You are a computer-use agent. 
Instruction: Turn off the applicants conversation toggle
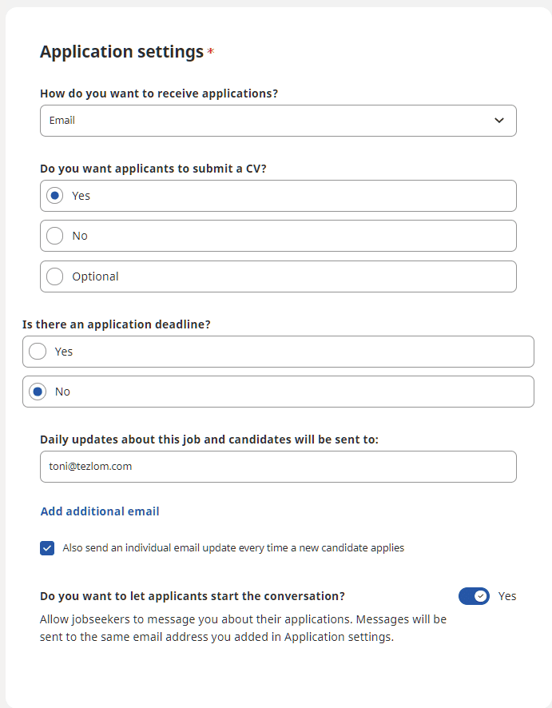pos(474,596)
